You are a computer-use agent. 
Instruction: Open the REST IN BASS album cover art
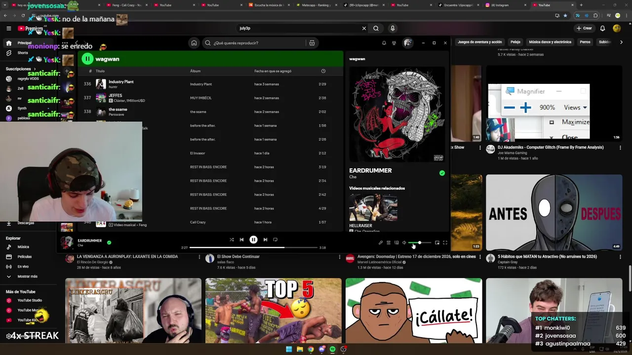tap(396, 114)
